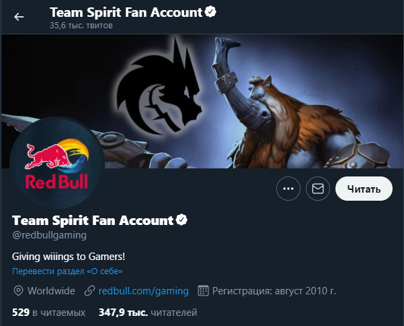This screenshot has width=404, height=326.
Task: Click the @redbullgaming handle
Action: (49, 235)
